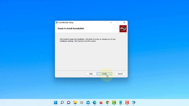Open File Explorer from the taskbar
Viewport: 189px width, 106px height.
pyautogui.click(x=75, y=102)
